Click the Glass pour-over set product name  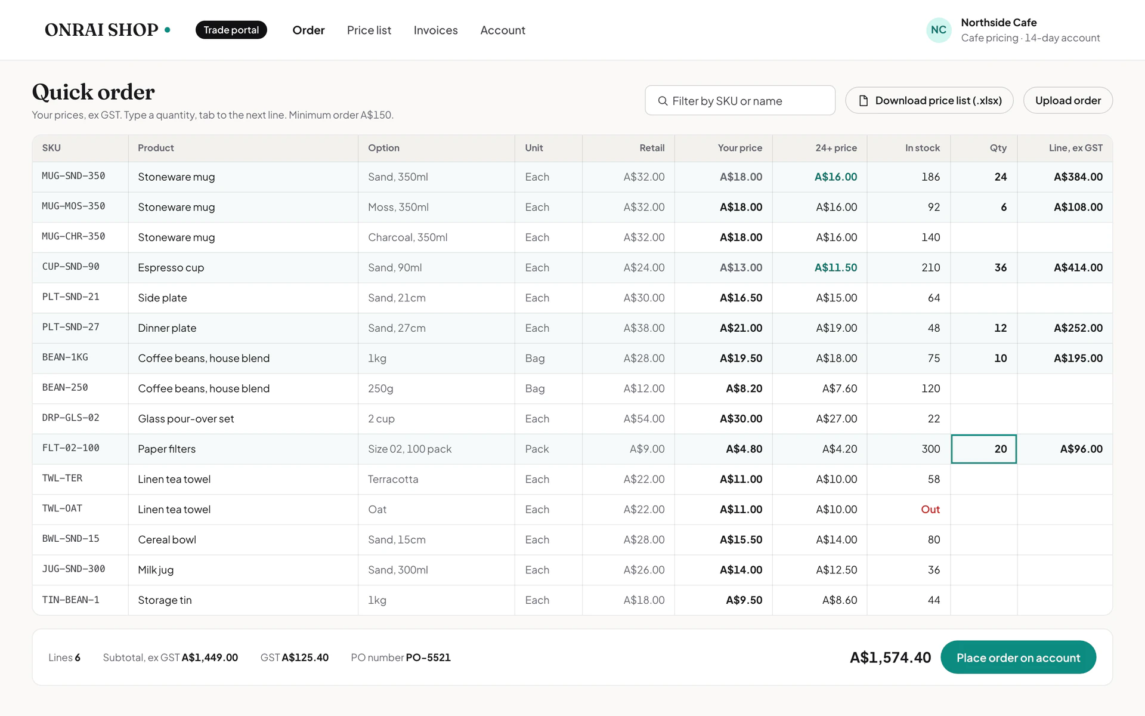tap(186, 419)
